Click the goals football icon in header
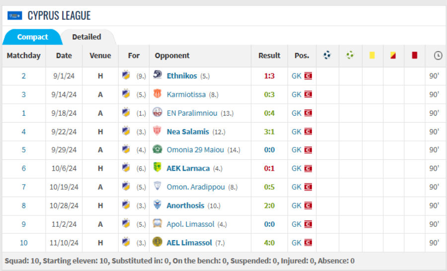The width and height of the screenshot is (447, 271). (x=327, y=55)
